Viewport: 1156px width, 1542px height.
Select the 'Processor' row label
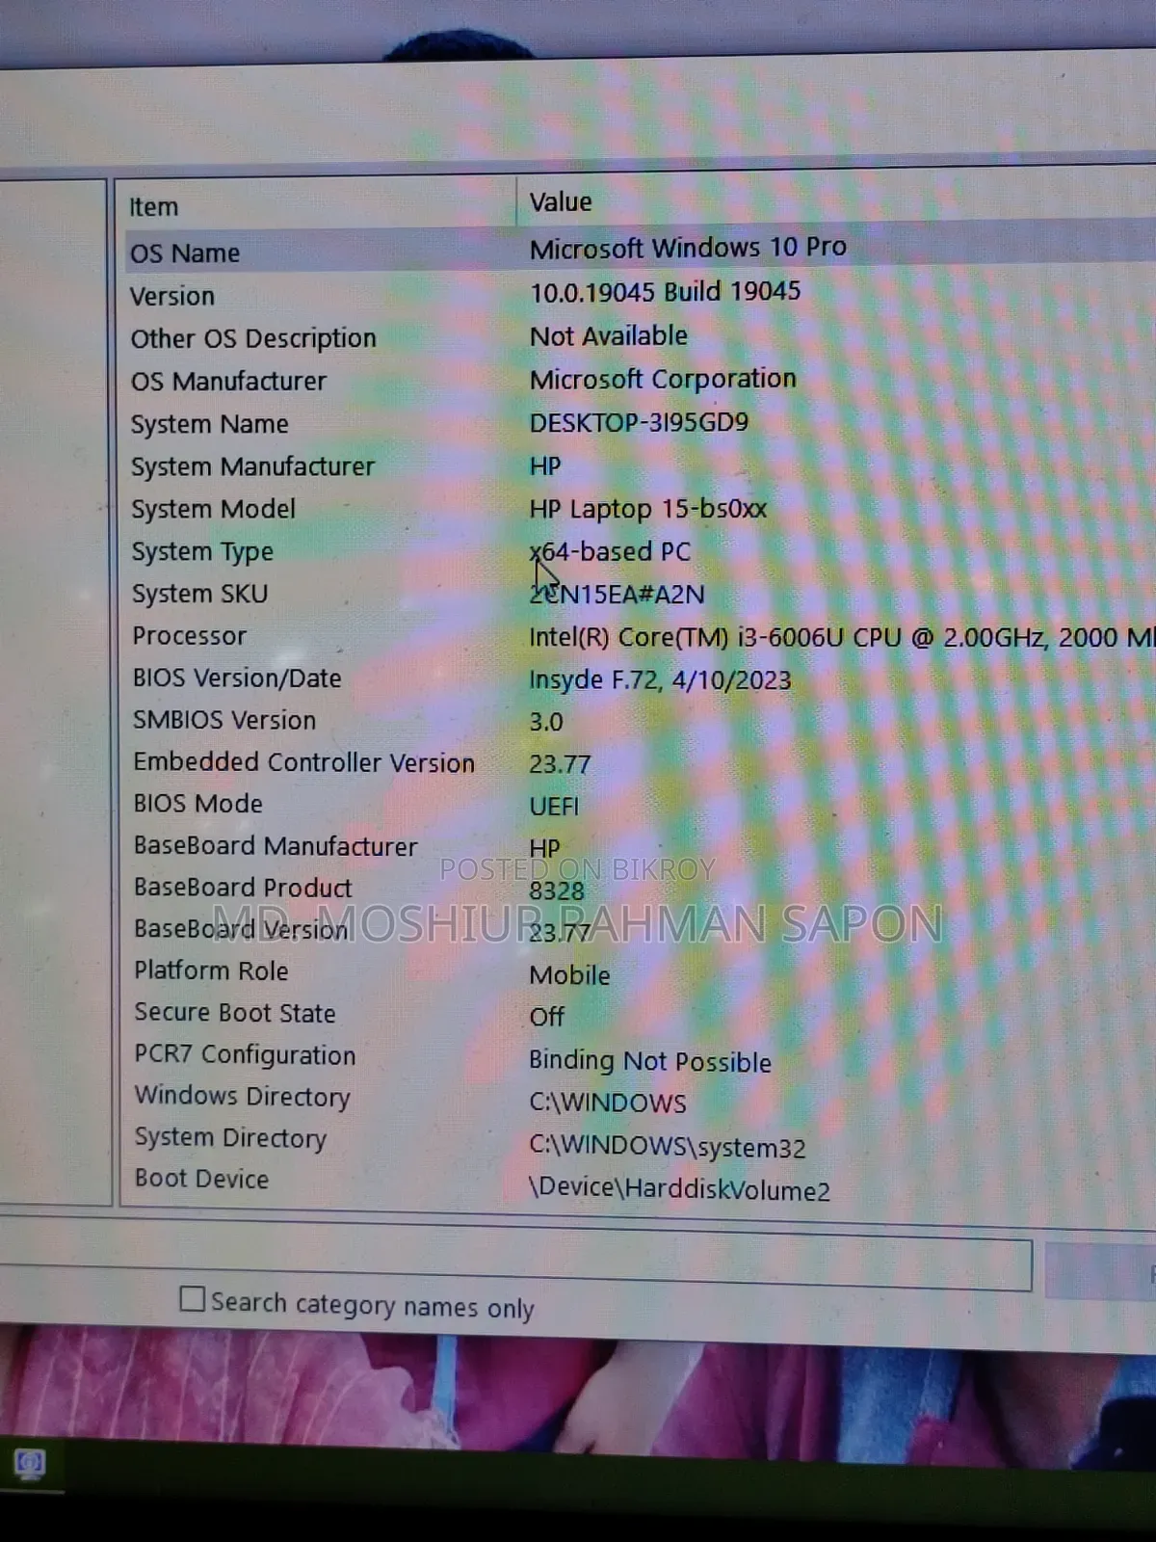[x=190, y=636]
